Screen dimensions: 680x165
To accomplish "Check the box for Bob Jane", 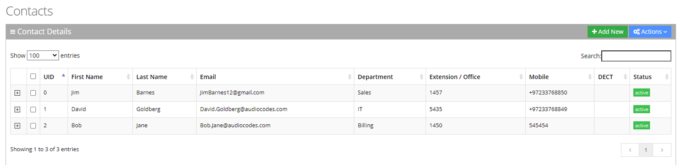I will pyautogui.click(x=33, y=126).
